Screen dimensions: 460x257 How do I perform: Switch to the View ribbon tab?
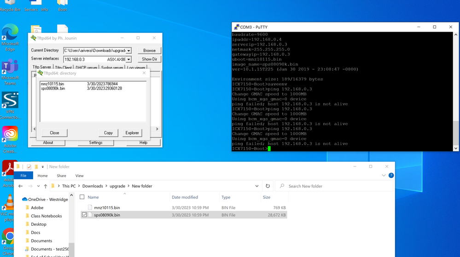click(x=79, y=176)
